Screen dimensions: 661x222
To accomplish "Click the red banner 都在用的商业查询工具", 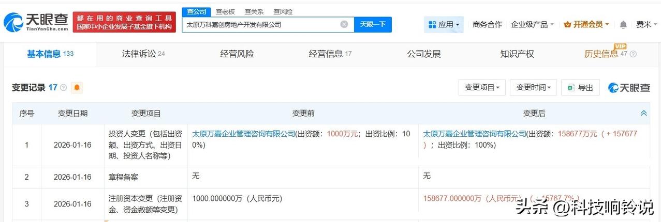I will [x=124, y=22].
